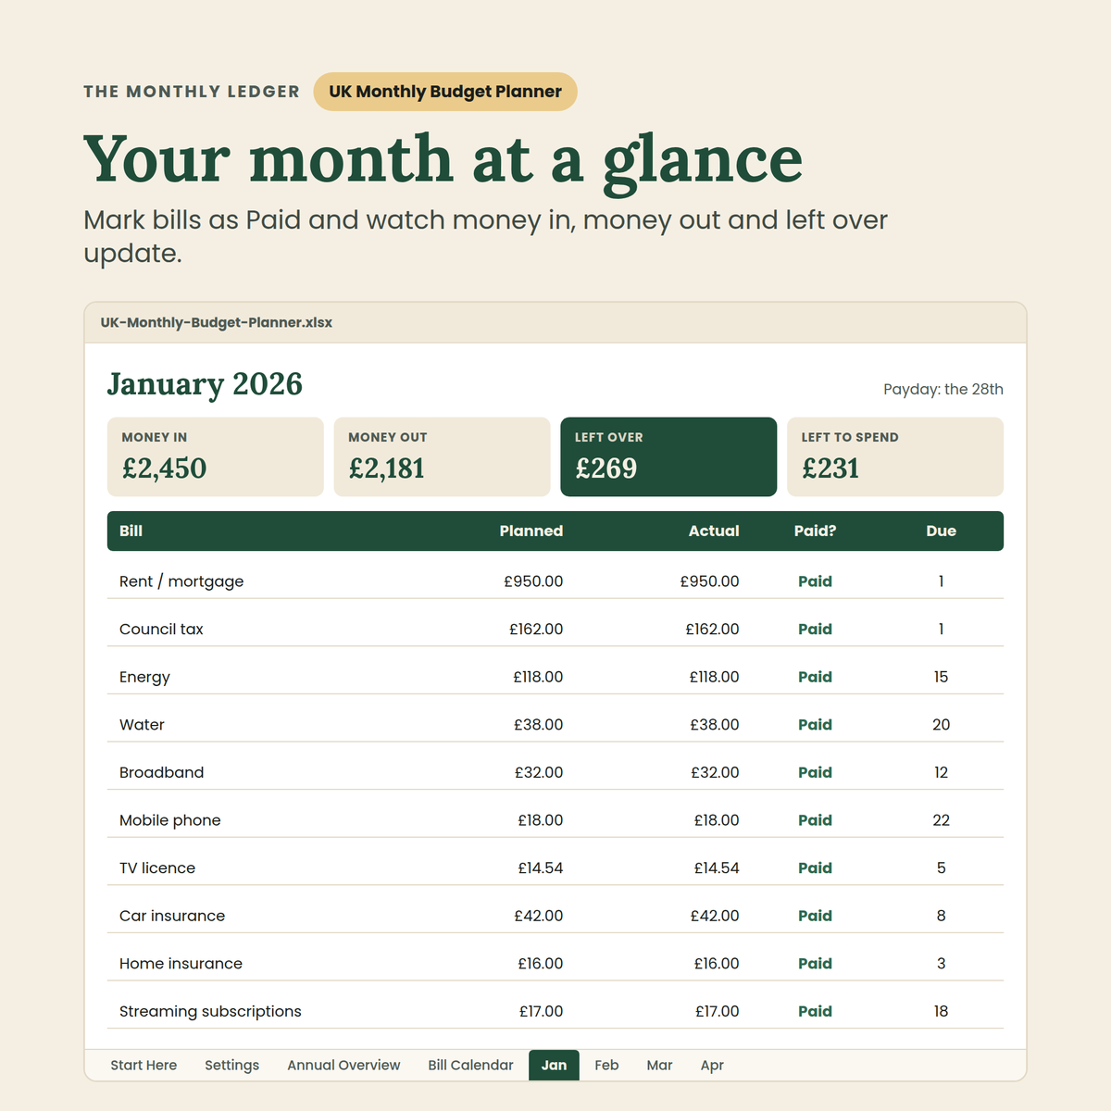The height and width of the screenshot is (1111, 1111).
Task: Click due day 15 in Energy row
Action: click(x=941, y=677)
